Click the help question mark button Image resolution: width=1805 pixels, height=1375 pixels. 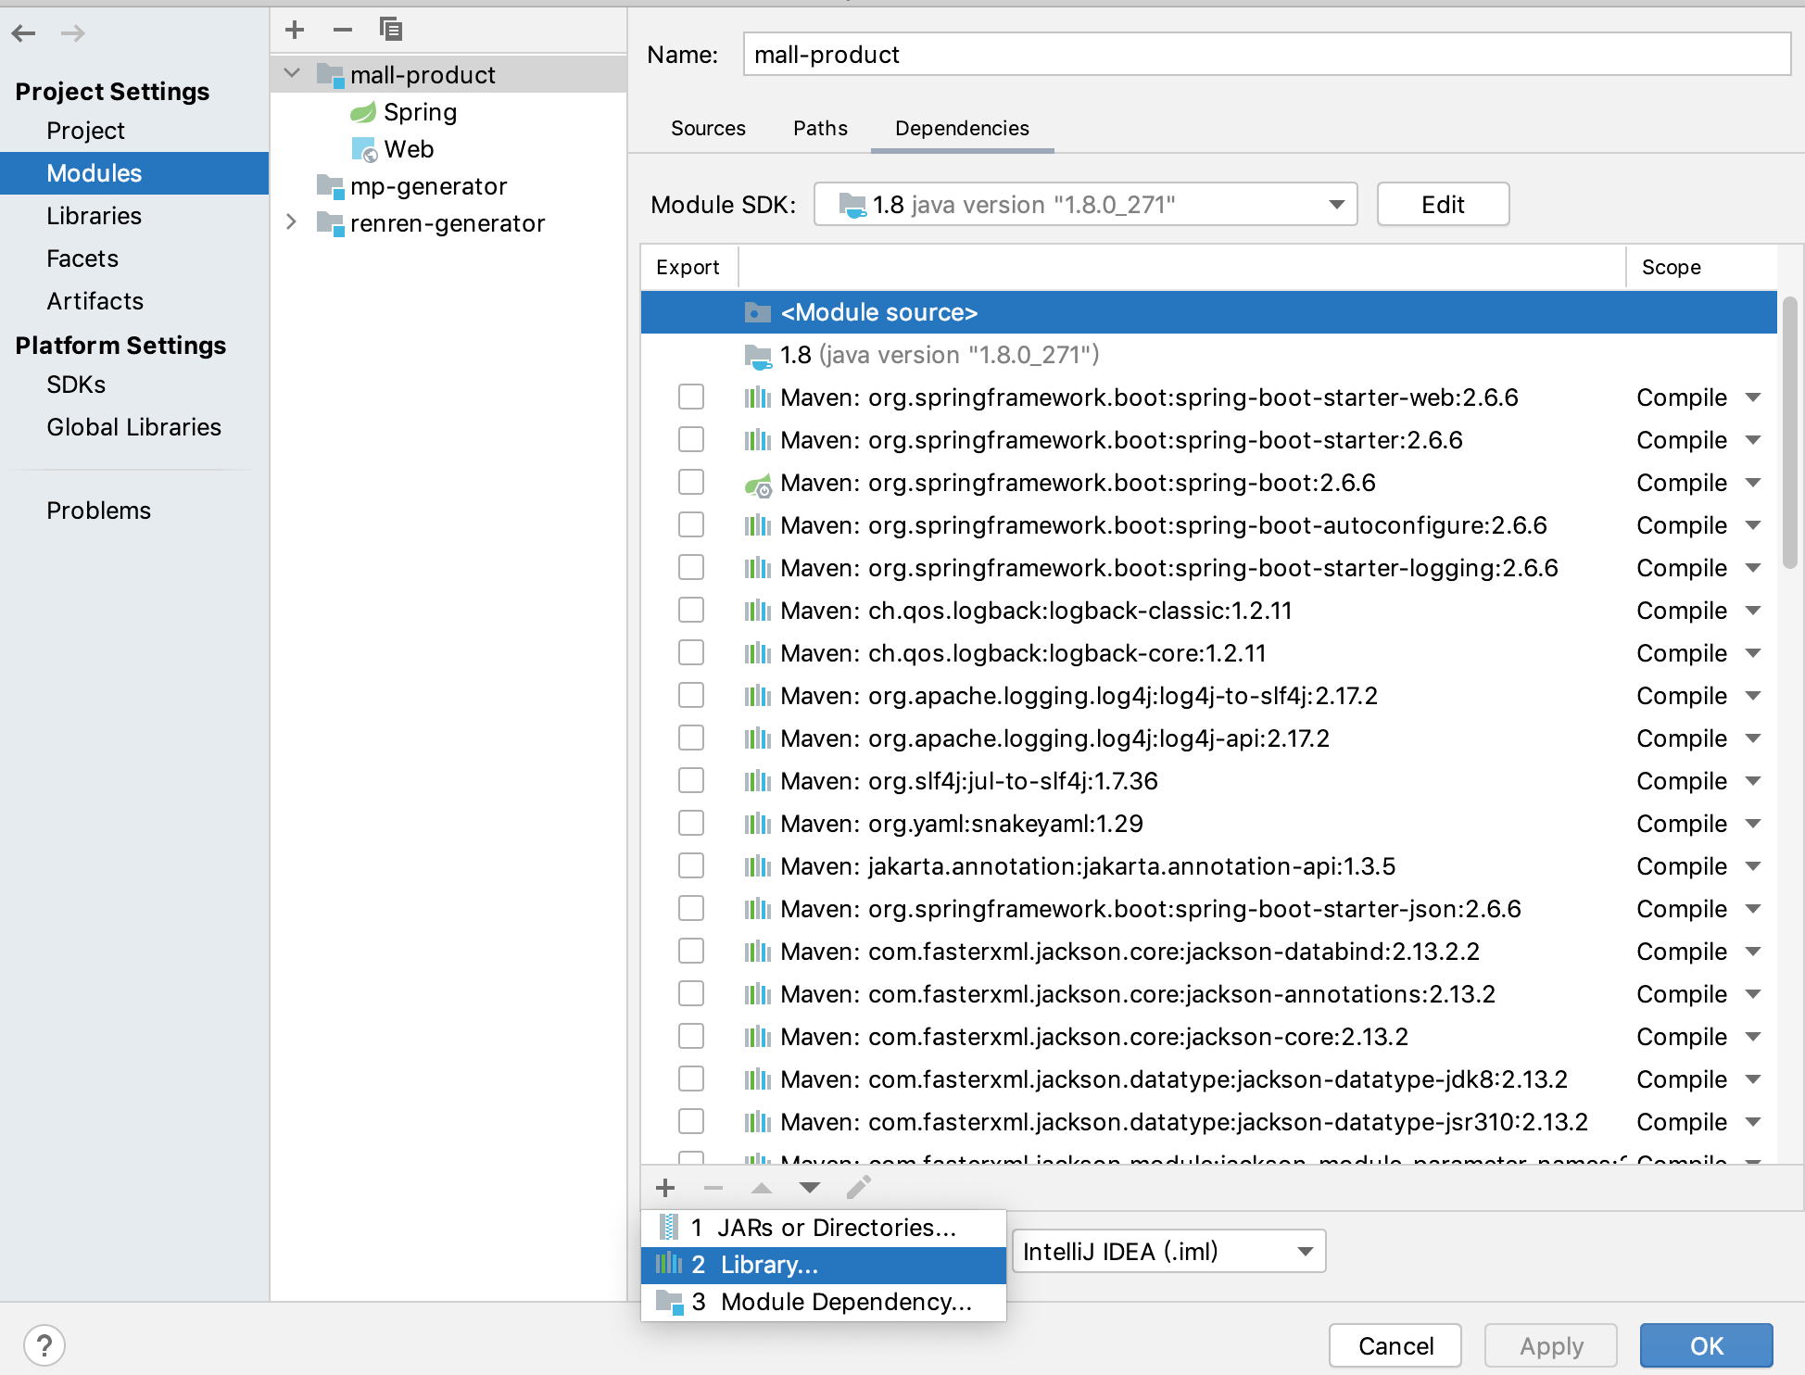[44, 1345]
